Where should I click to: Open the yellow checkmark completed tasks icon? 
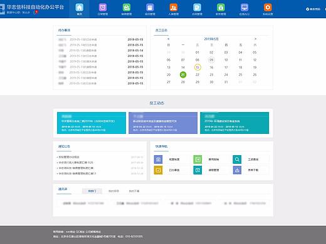[158, 170]
